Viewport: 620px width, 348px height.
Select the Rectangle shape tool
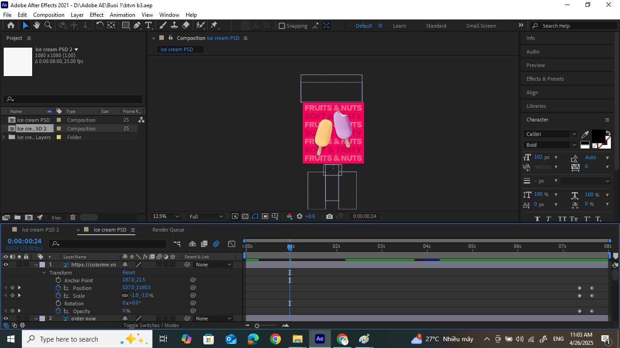(126, 25)
